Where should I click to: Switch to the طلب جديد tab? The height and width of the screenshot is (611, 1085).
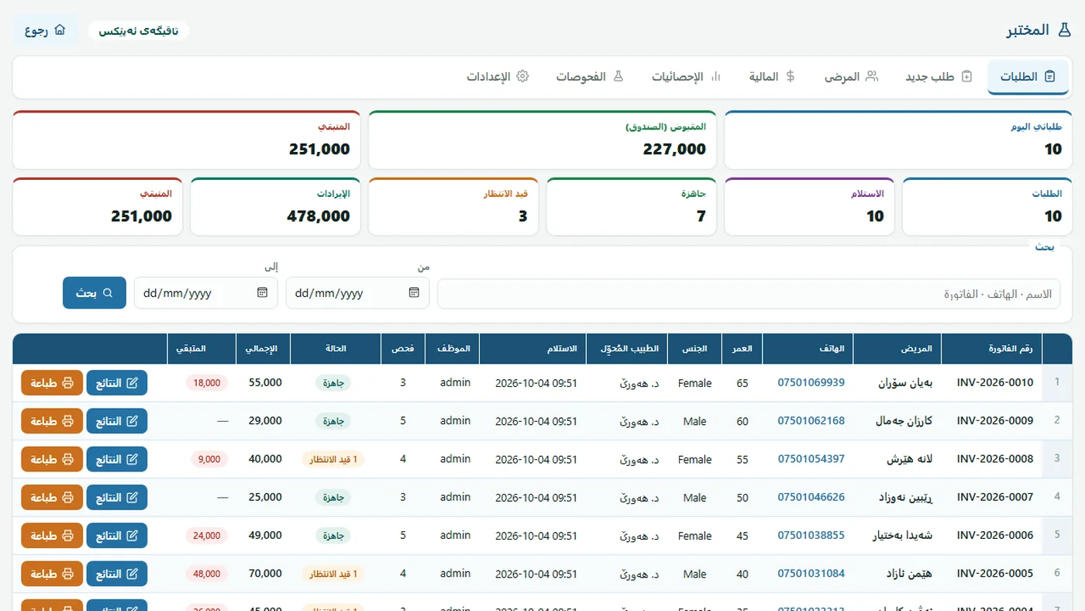939,78
